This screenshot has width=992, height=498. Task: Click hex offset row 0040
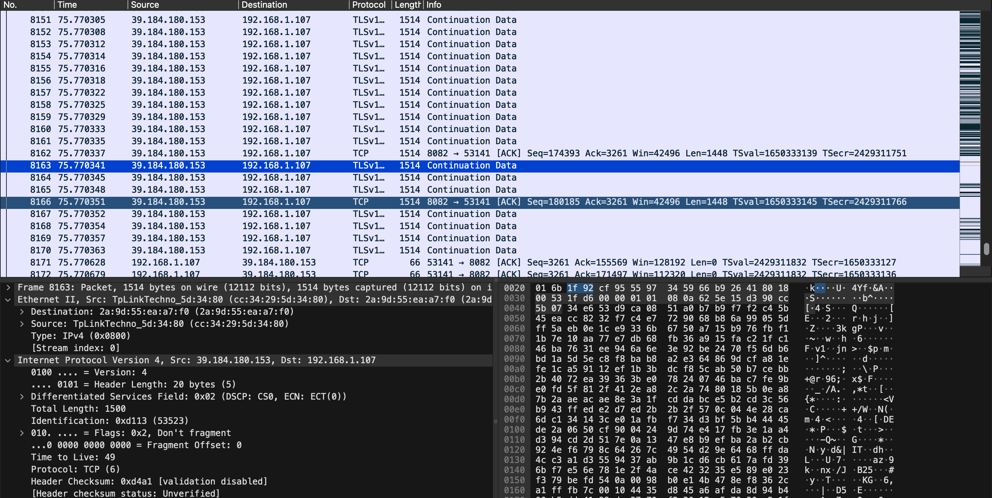(514, 308)
